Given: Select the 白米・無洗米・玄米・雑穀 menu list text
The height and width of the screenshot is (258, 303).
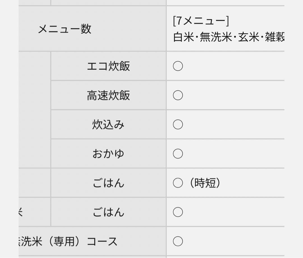Looking at the screenshot, I should tap(229, 37).
